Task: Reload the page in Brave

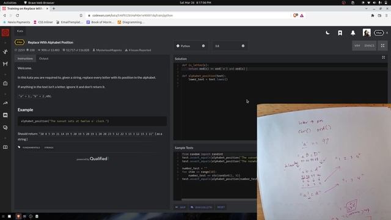Action: coord(18,15)
